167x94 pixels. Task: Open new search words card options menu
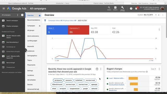101,69
